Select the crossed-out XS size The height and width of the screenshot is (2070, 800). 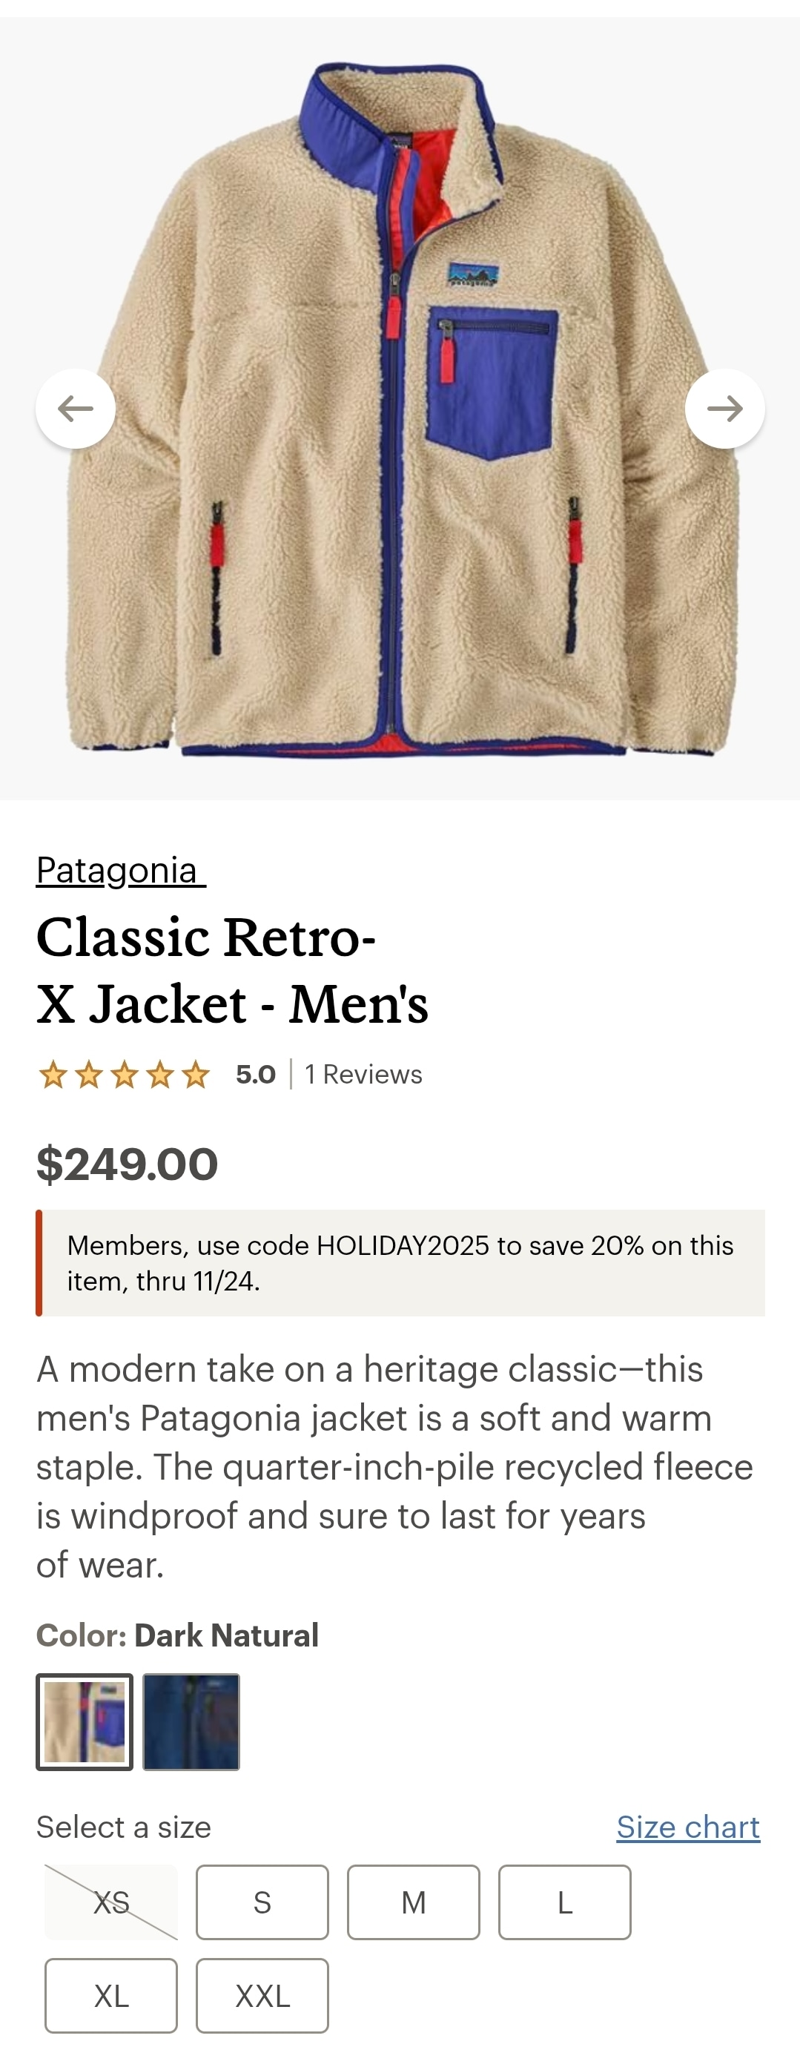coord(111,1902)
